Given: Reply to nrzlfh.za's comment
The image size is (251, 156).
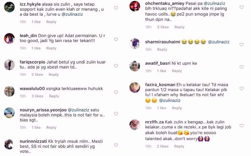Looking at the screenshot, I should [179, 146].
